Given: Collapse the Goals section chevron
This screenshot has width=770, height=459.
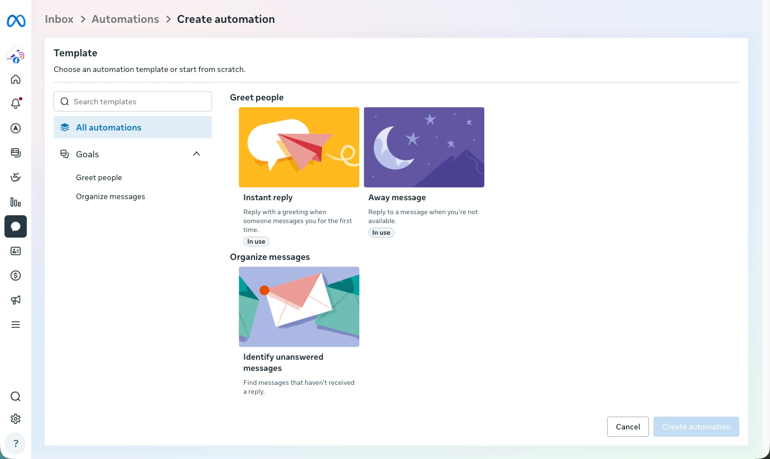Looking at the screenshot, I should [x=196, y=153].
